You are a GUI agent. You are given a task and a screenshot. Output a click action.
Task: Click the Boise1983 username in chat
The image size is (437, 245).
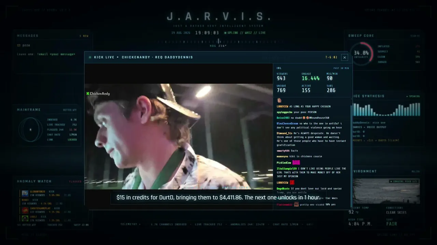pos(283,118)
